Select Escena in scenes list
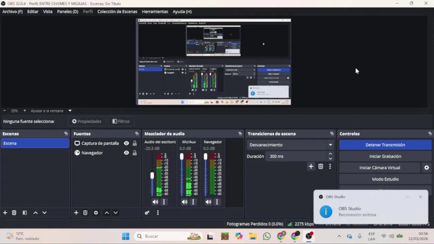The height and width of the screenshot is (244, 434). tap(35, 143)
